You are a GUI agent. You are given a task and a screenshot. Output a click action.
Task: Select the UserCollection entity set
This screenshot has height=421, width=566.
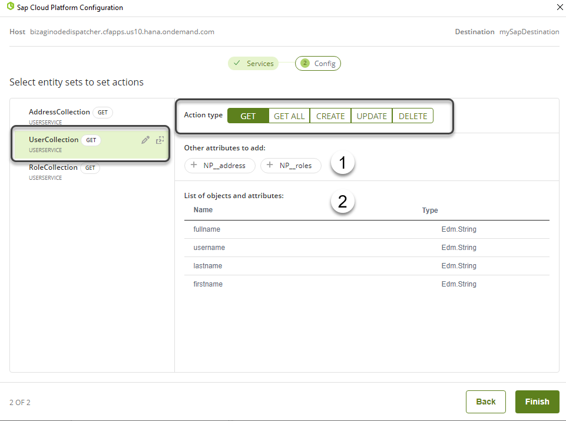(90, 144)
